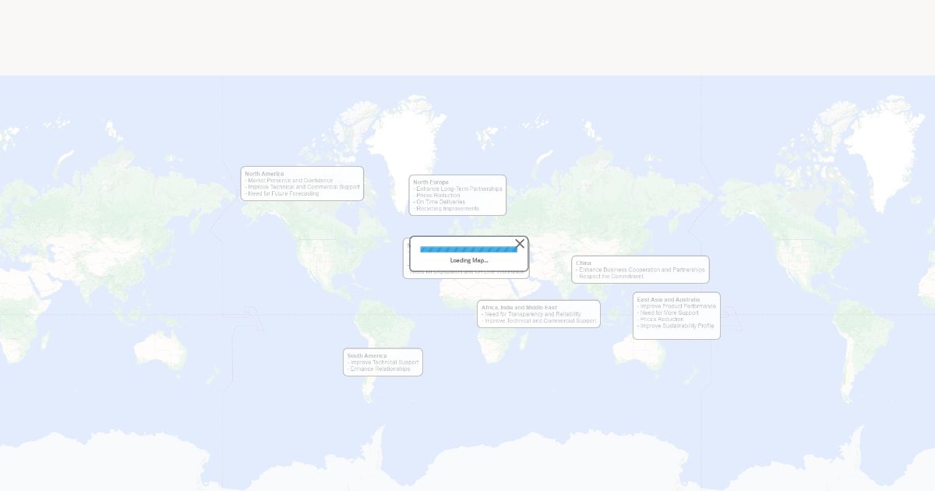This screenshot has width=935, height=491.
Task: Click 'Enhance Relationships' line
Action: pos(379,369)
